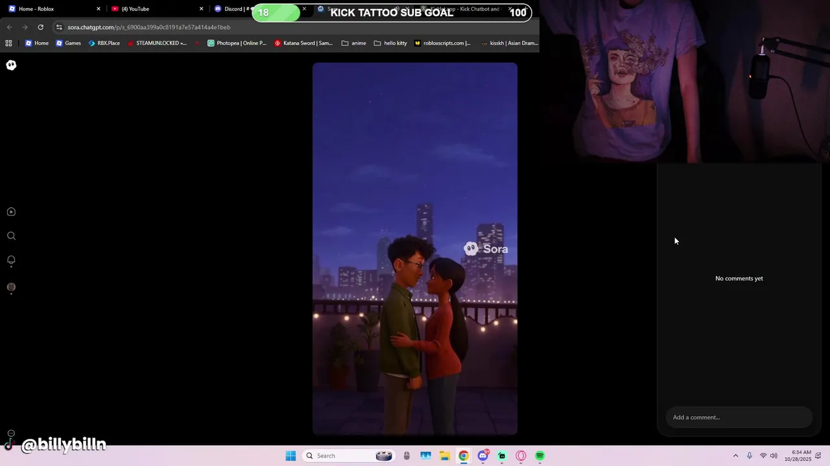Click the Chrome taskbar icon

click(464, 456)
